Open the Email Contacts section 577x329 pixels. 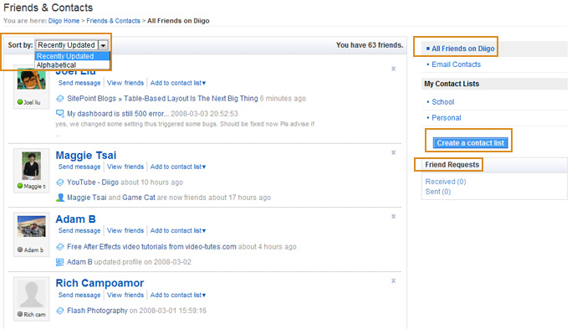click(x=456, y=64)
